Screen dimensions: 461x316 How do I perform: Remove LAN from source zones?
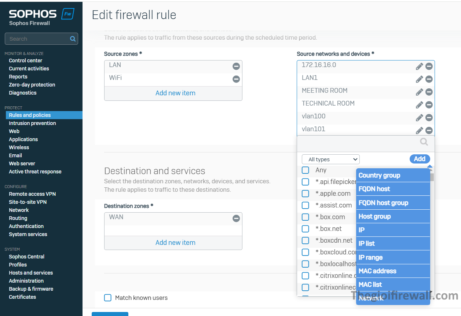click(x=236, y=66)
